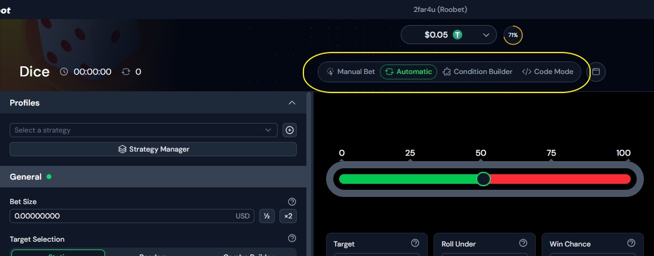Click the dice slider handle at 50

click(x=483, y=179)
